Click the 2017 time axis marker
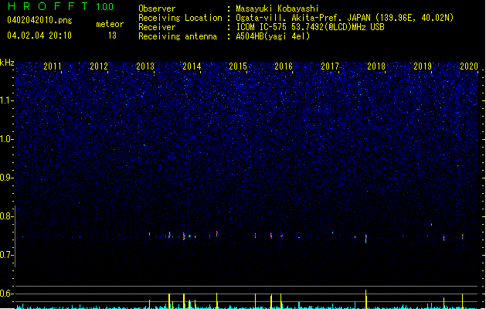 [x=330, y=66]
